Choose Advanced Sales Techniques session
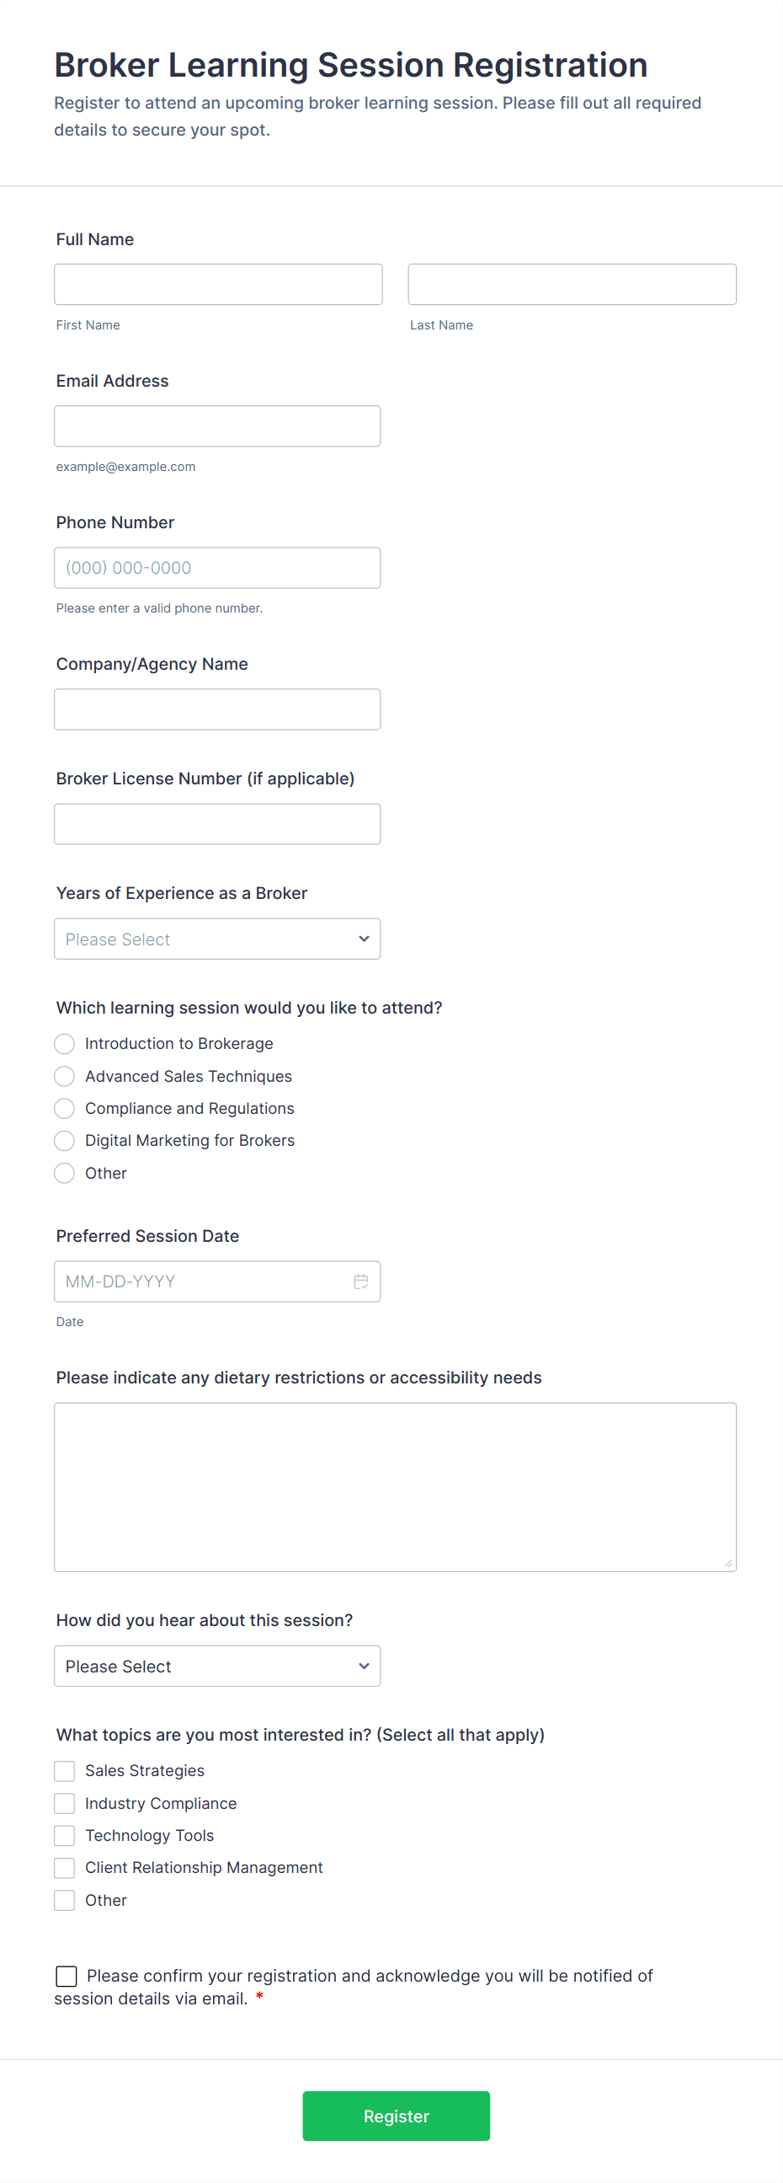The image size is (783, 2183). tap(64, 1076)
